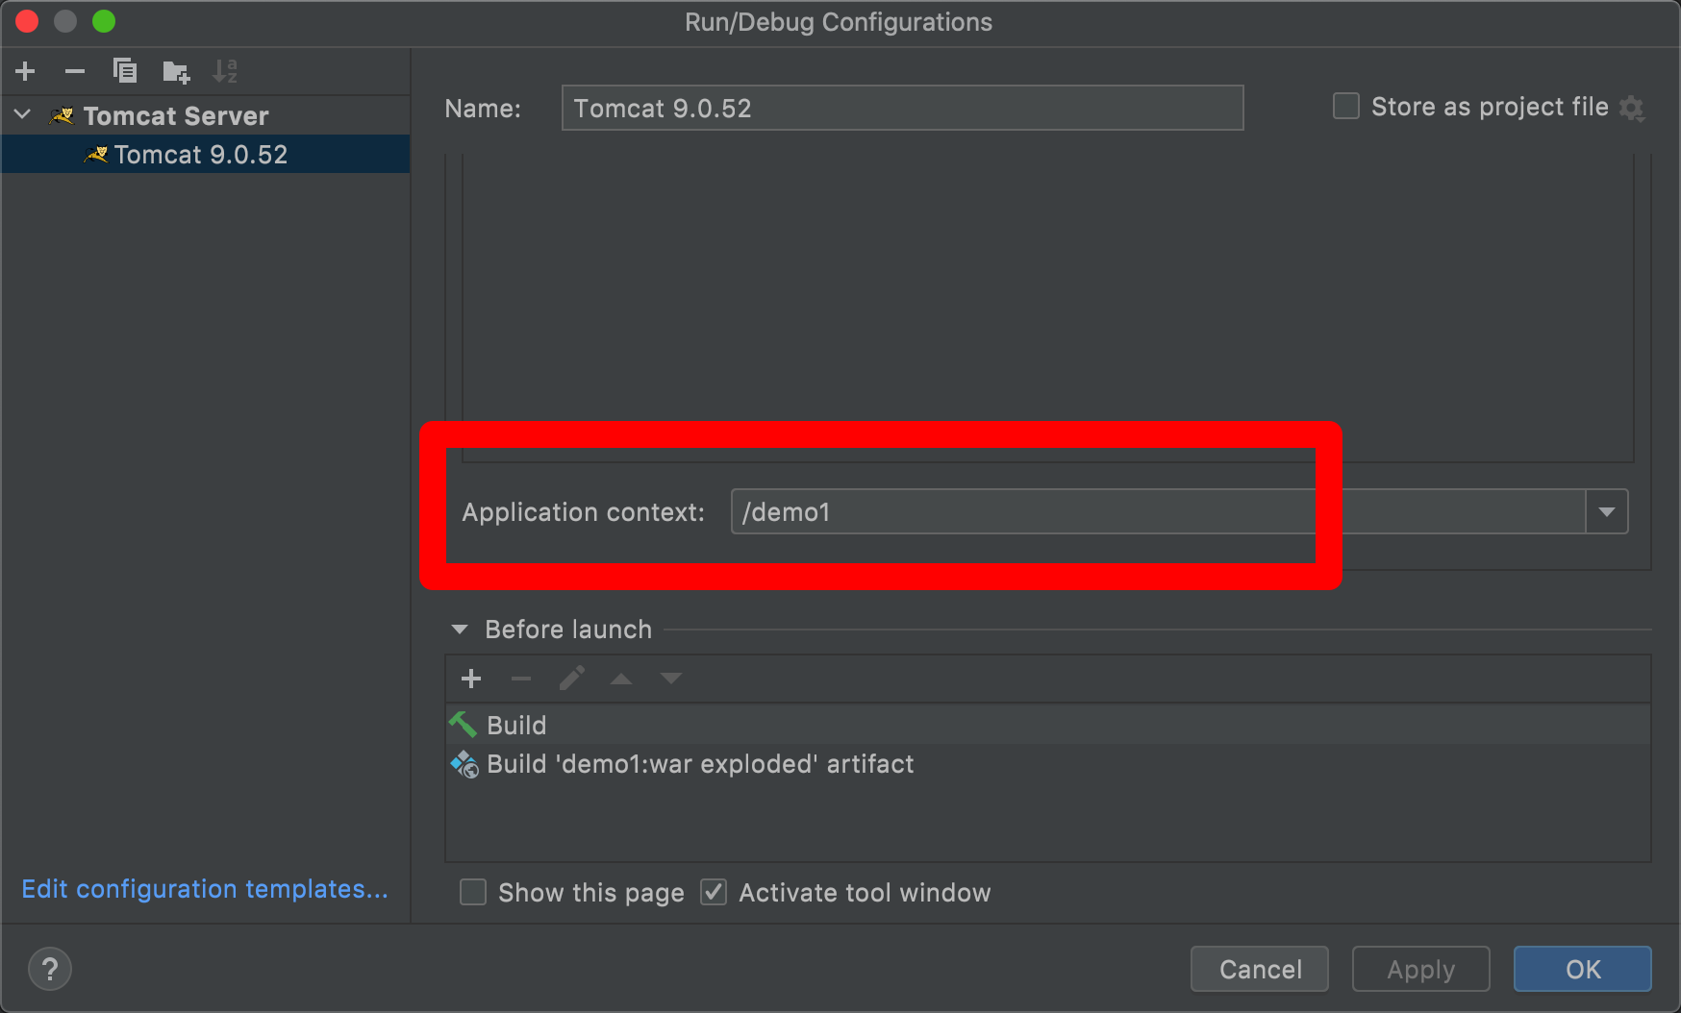Add a new run configuration with plus icon
Viewport: 1681px width, 1013px height.
[x=26, y=71]
